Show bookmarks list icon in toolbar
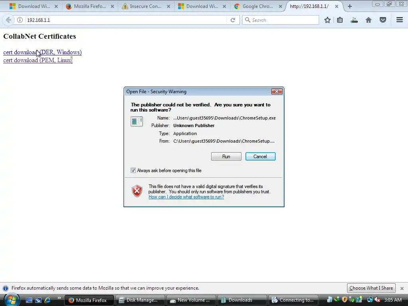This screenshot has height=306, width=408. point(340,20)
